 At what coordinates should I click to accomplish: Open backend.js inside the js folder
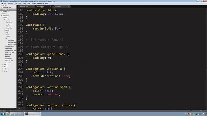11,40
